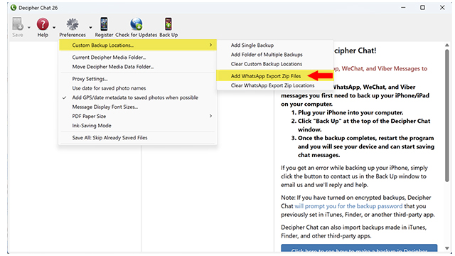Click the Preferences gear icon
This screenshot has width=455, height=256.
pos(73,24)
